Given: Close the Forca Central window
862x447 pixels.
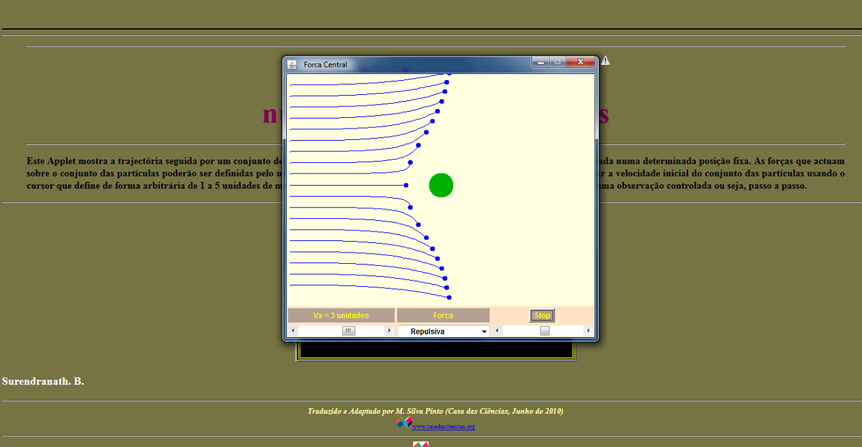Looking at the screenshot, I should pyautogui.click(x=581, y=62).
